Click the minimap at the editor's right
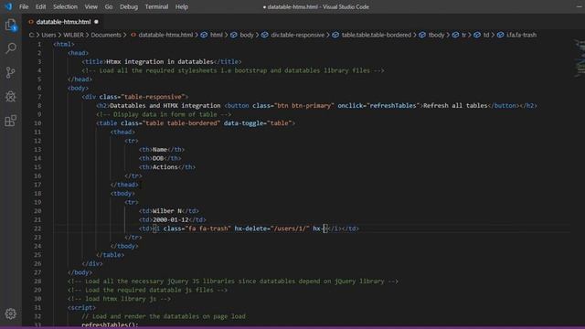585x329 pixels. pyautogui.click(x=579, y=58)
